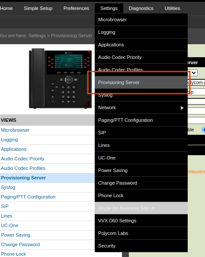The width and height of the screenshot is (205, 257).
Task: Open Power Saving in the Views sidebar
Action: [16, 235]
